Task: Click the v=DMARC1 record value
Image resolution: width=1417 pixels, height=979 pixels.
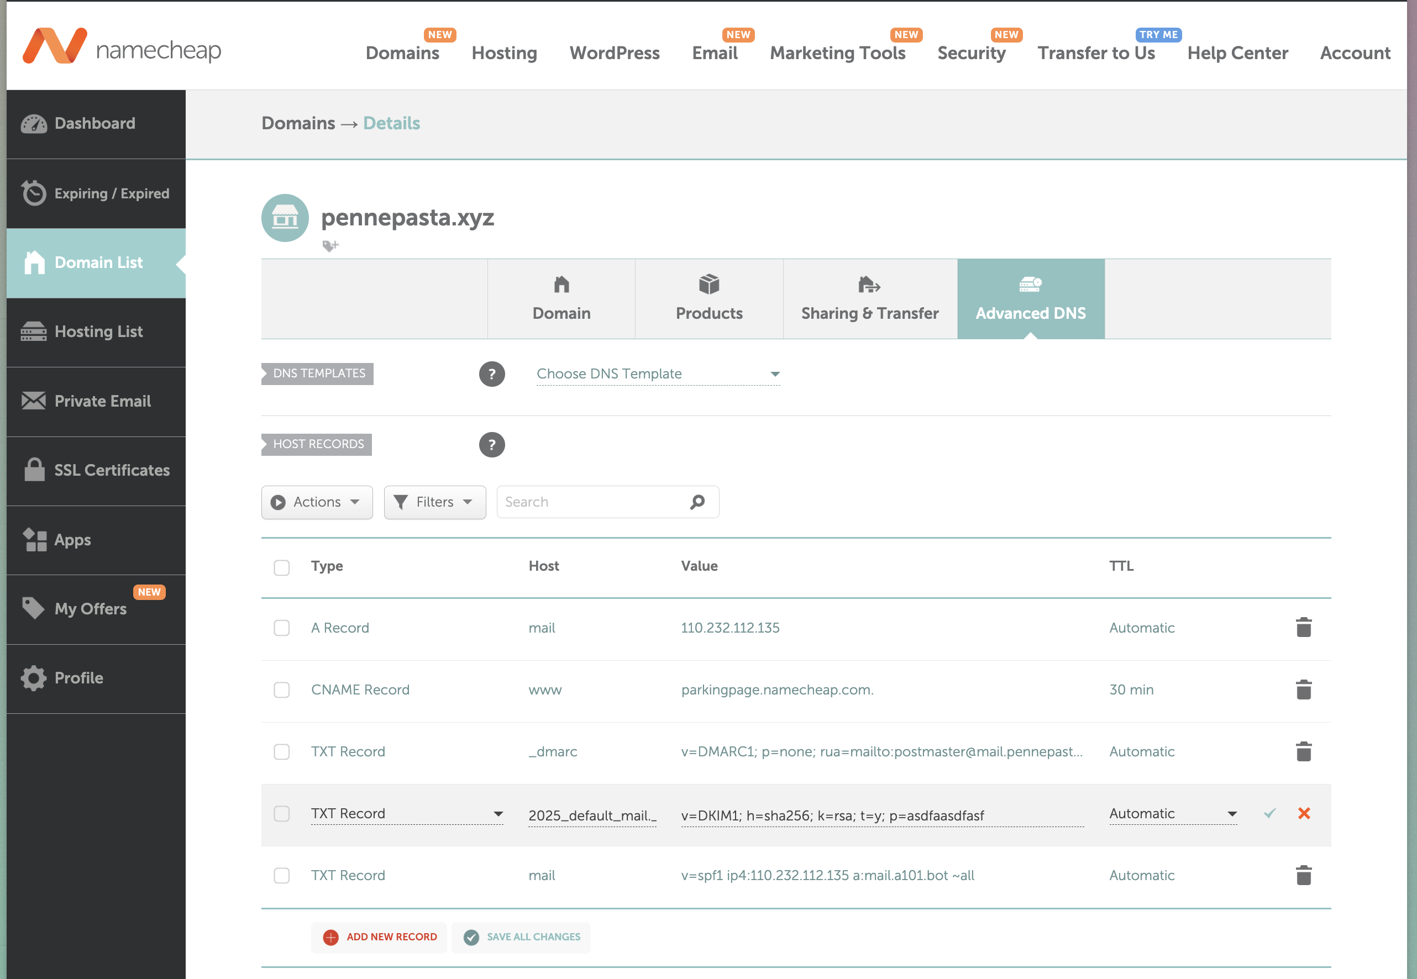Action: point(881,752)
